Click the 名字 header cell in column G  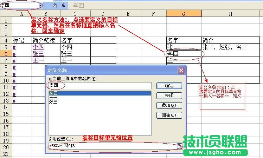[184, 40]
